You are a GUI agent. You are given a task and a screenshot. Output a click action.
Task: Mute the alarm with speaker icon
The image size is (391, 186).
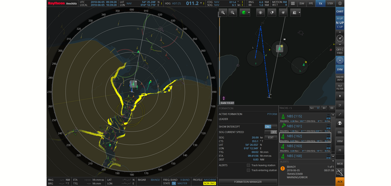[x=340, y=172]
